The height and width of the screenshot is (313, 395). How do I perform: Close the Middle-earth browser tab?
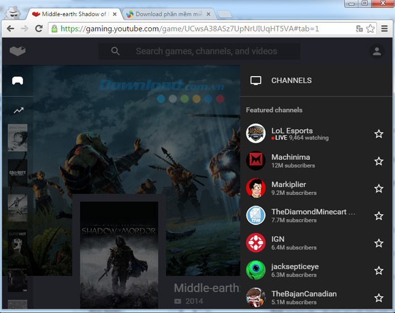(115, 14)
